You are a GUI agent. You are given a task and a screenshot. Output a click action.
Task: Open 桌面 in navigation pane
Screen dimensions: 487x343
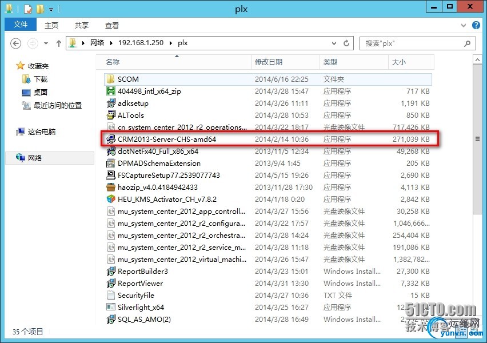tap(41, 92)
